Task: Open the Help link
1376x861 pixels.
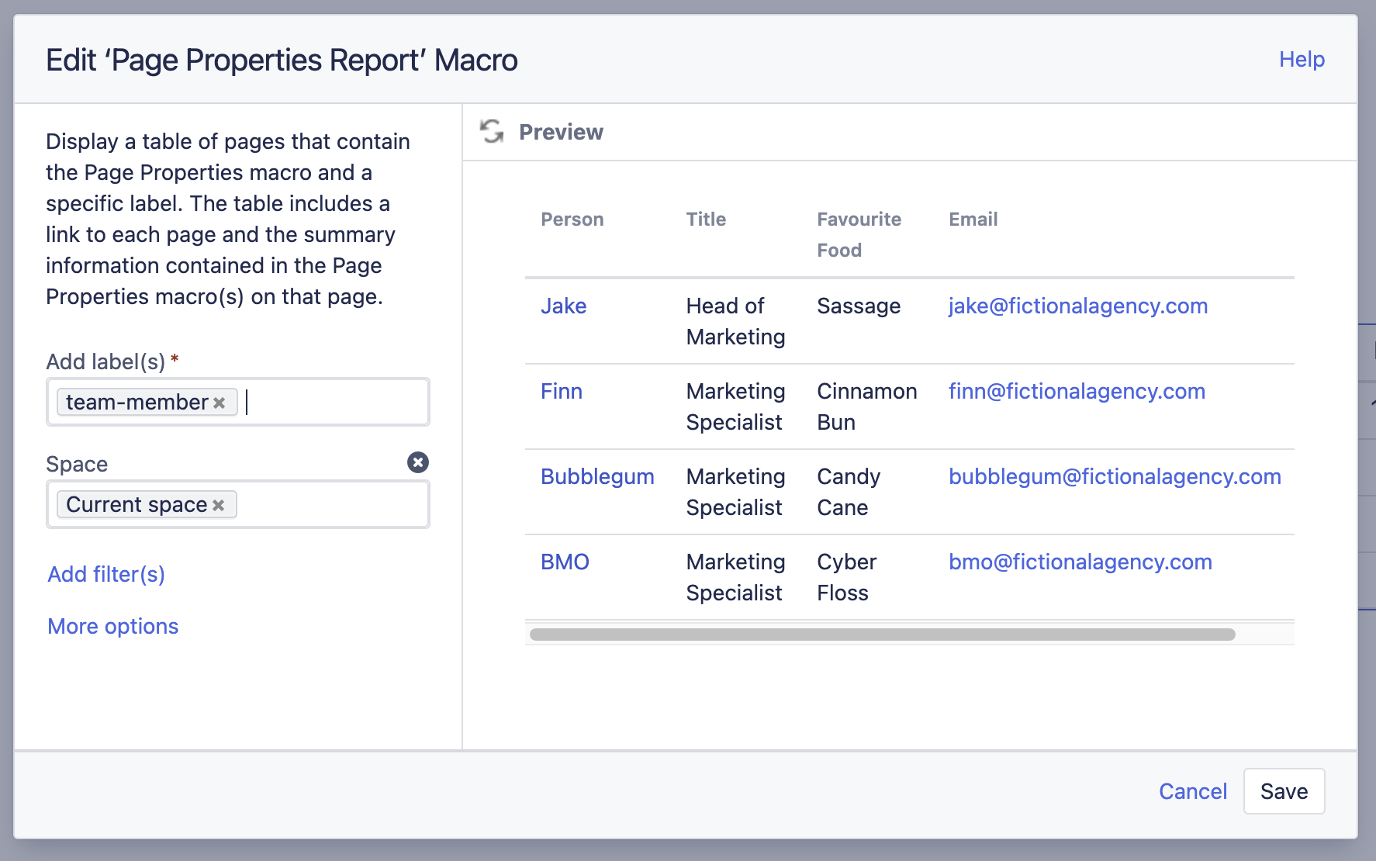Action: tap(1302, 59)
